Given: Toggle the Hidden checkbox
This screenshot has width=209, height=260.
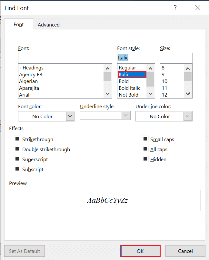Looking at the screenshot, I should [145, 159].
